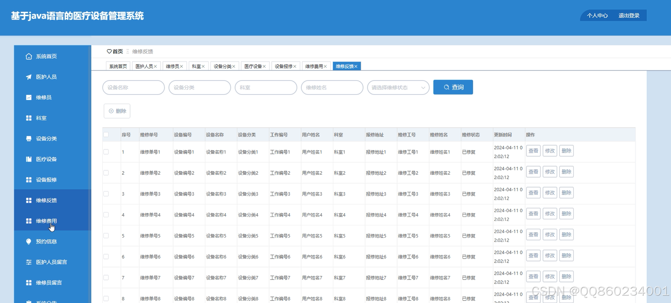Click 修改 for row 维修单号2

(x=550, y=172)
